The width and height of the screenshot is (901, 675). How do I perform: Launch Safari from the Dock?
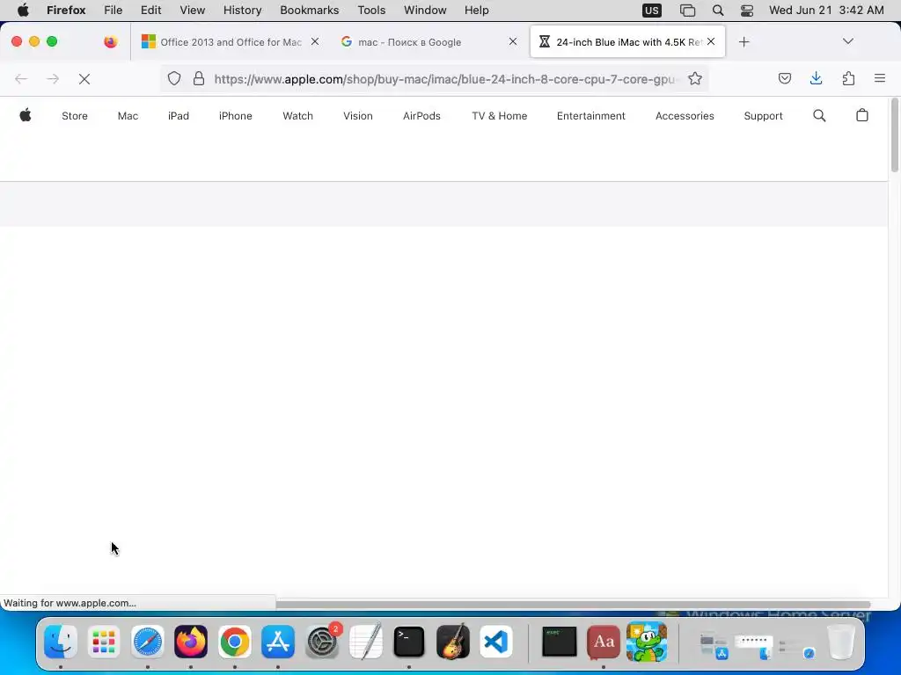148,642
